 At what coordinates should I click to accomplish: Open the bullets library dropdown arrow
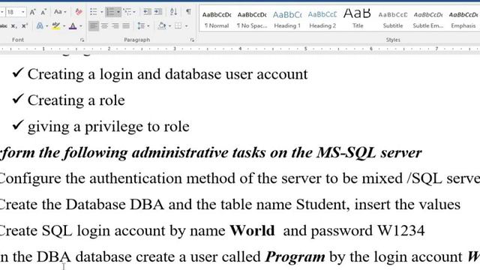pos(101,12)
